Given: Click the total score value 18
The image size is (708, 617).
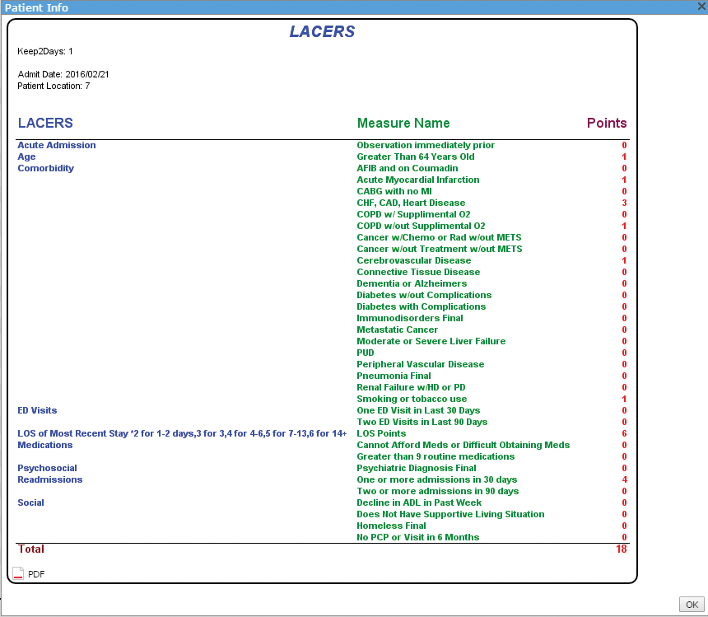Looking at the screenshot, I should (x=621, y=549).
